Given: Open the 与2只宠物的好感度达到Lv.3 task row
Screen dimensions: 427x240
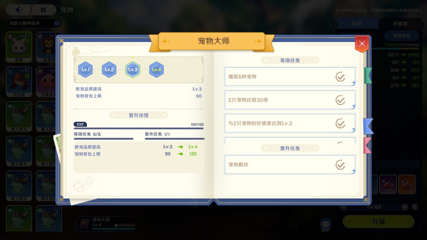Looking at the screenshot, I should (x=290, y=123).
